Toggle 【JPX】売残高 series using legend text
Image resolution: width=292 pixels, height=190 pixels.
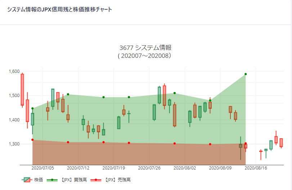click(116, 180)
